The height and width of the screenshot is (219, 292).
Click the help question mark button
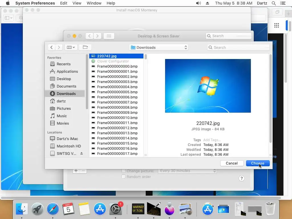click(242, 179)
